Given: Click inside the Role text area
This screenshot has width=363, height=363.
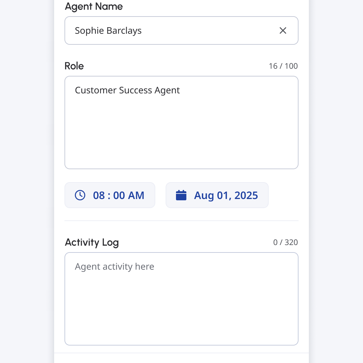Looking at the screenshot, I should 181,130.
